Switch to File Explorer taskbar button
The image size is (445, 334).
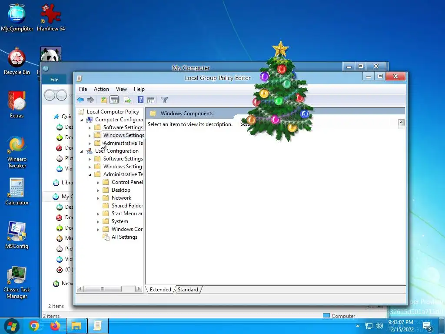coord(76,326)
